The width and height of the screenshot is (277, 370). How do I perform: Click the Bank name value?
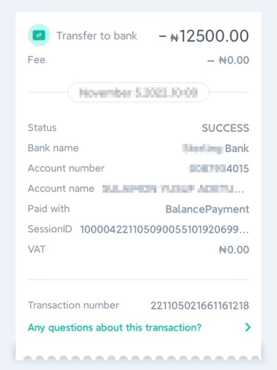tap(215, 149)
